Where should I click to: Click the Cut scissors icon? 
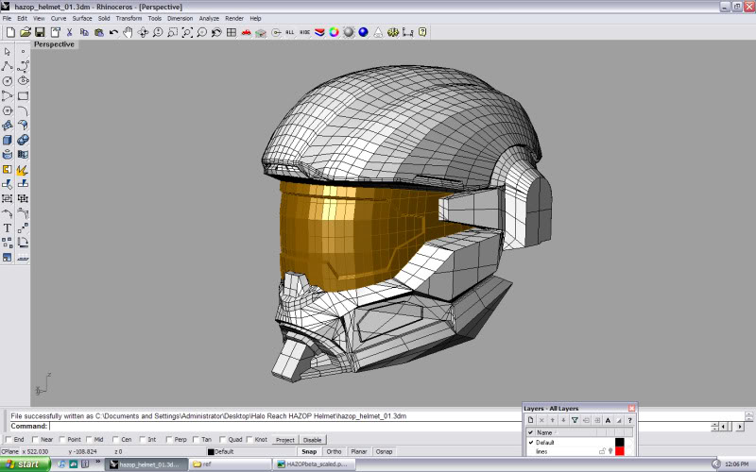point(69,32)
